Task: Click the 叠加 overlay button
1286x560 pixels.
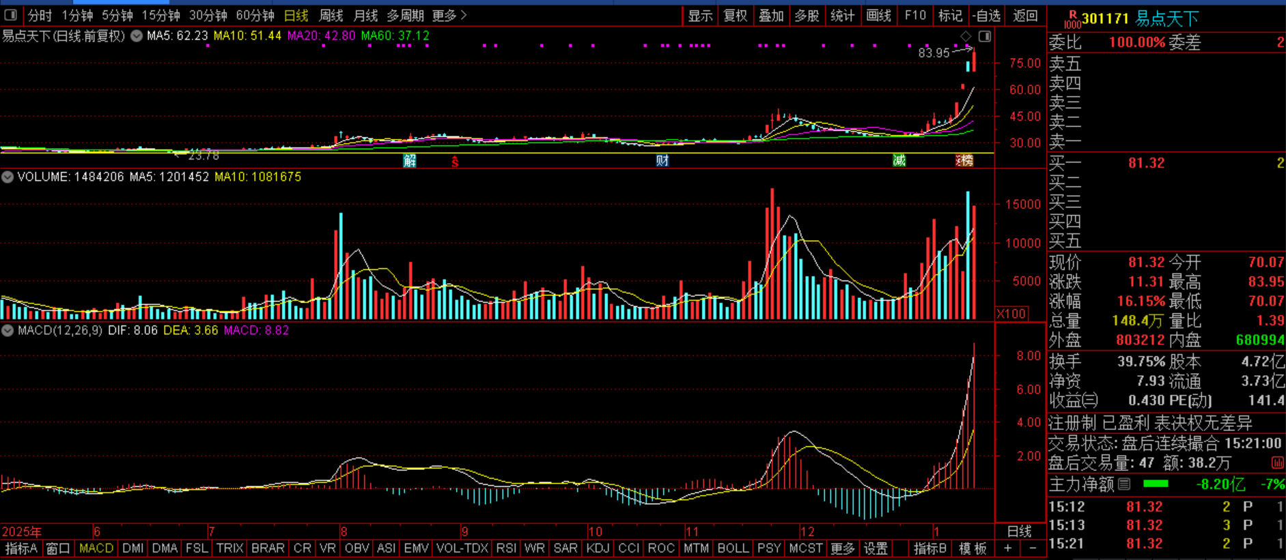Action: [x=771, y=16]
